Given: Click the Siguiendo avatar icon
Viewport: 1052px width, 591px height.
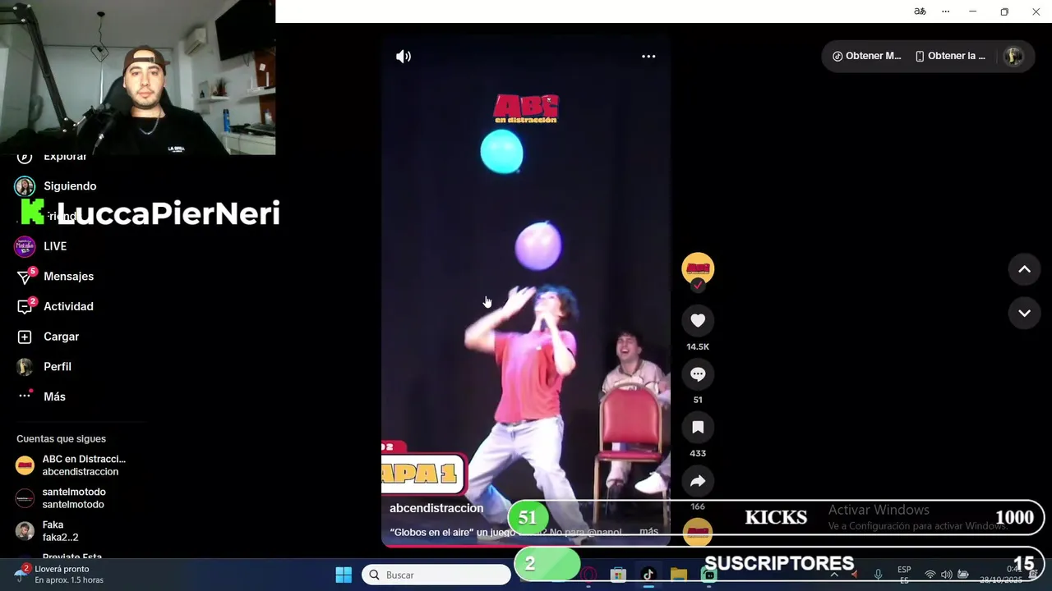Looking at the screenshot, I should tap(25, 186).
